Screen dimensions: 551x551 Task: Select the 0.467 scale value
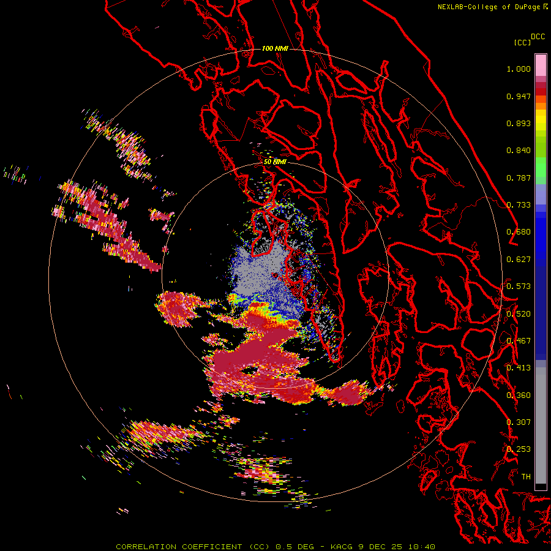519,340
